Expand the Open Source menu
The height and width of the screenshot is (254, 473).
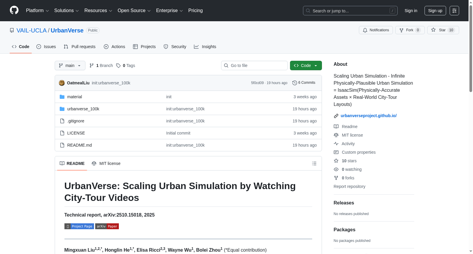click(x=134, y=11)
